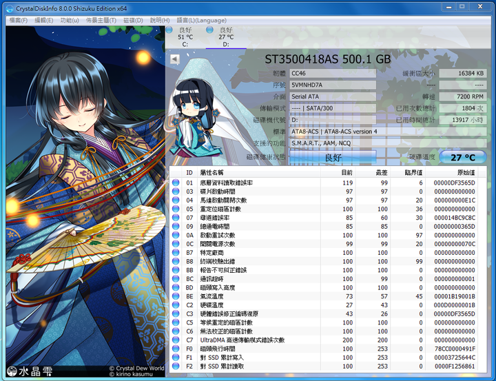This screenshot has height=381, width=496.
Task: Click the previous disk arrow button
Action: 174,59
